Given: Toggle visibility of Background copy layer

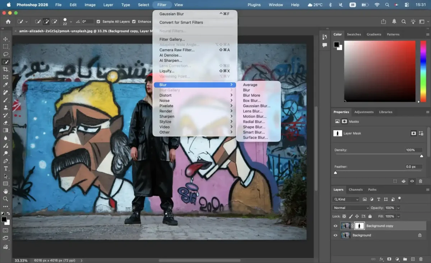Looking at the screenshot, I should click(x=335, y=226).
